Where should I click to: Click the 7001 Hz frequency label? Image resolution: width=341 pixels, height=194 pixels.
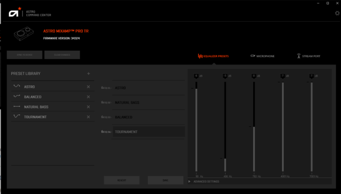tap(314, 177)
